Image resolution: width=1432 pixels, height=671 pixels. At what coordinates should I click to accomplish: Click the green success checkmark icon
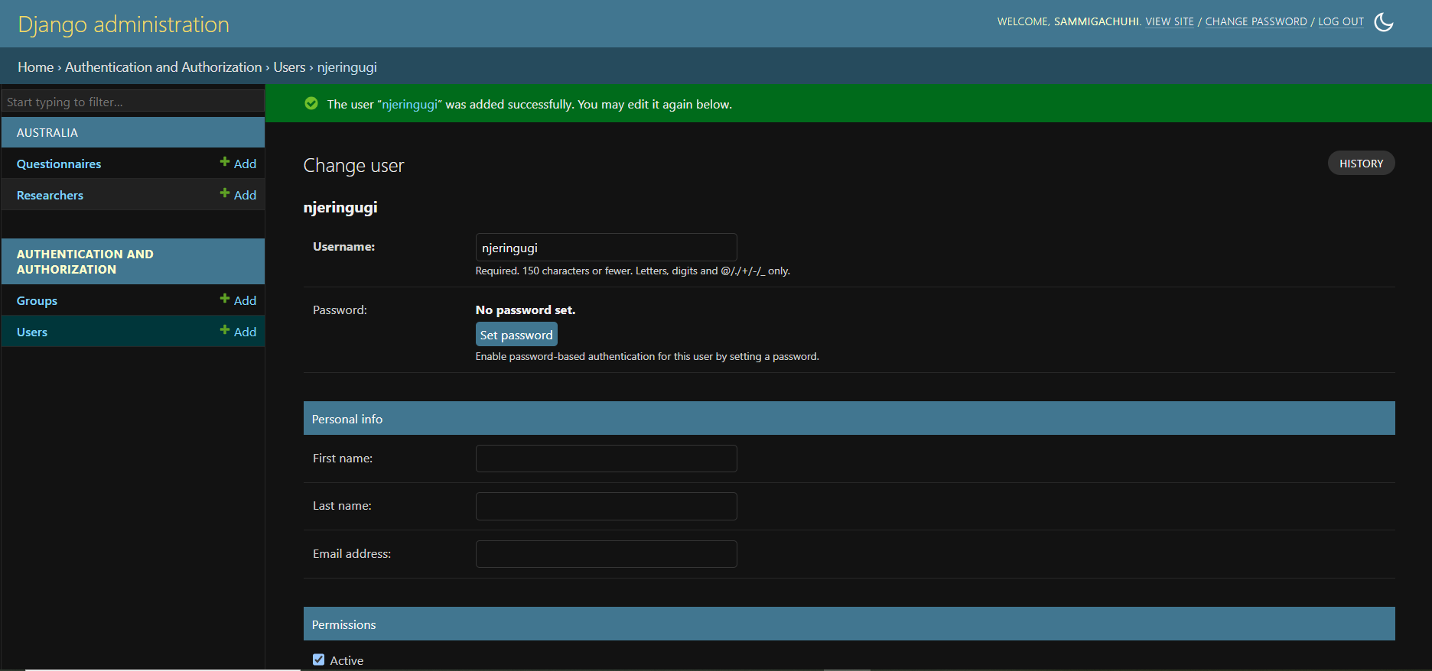point(311,103)
